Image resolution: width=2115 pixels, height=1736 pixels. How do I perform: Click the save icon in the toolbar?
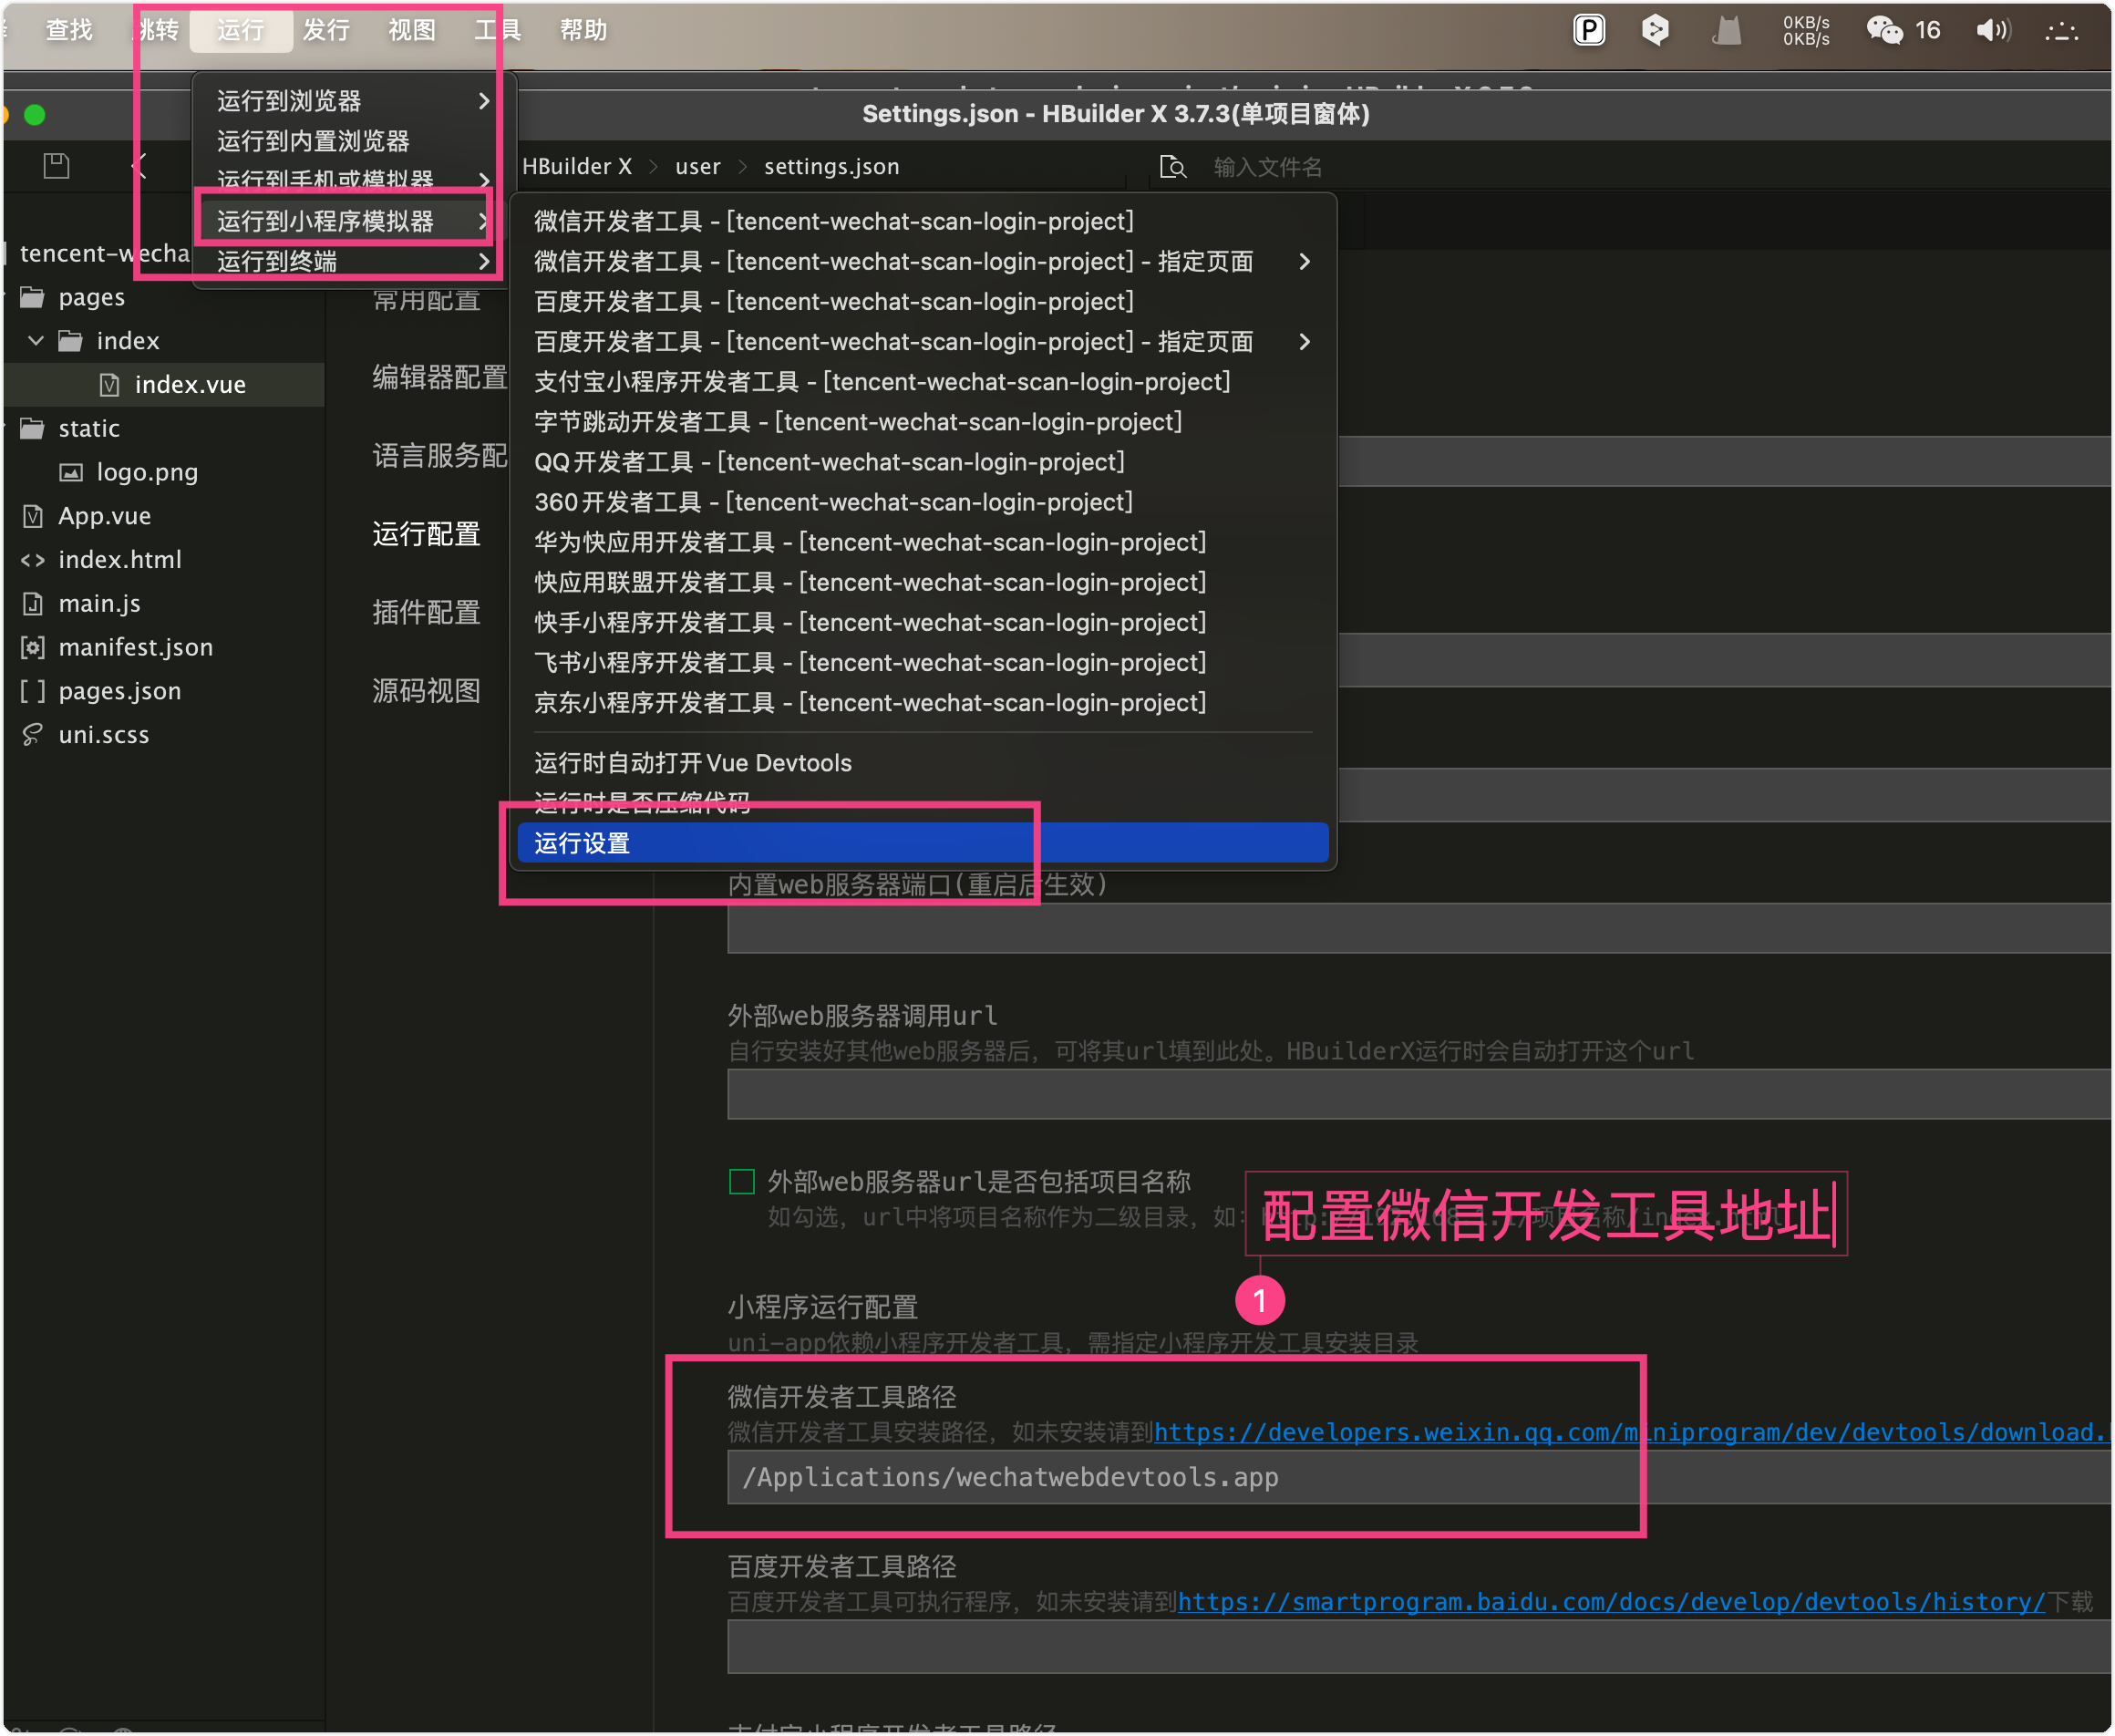pos(56,166)
